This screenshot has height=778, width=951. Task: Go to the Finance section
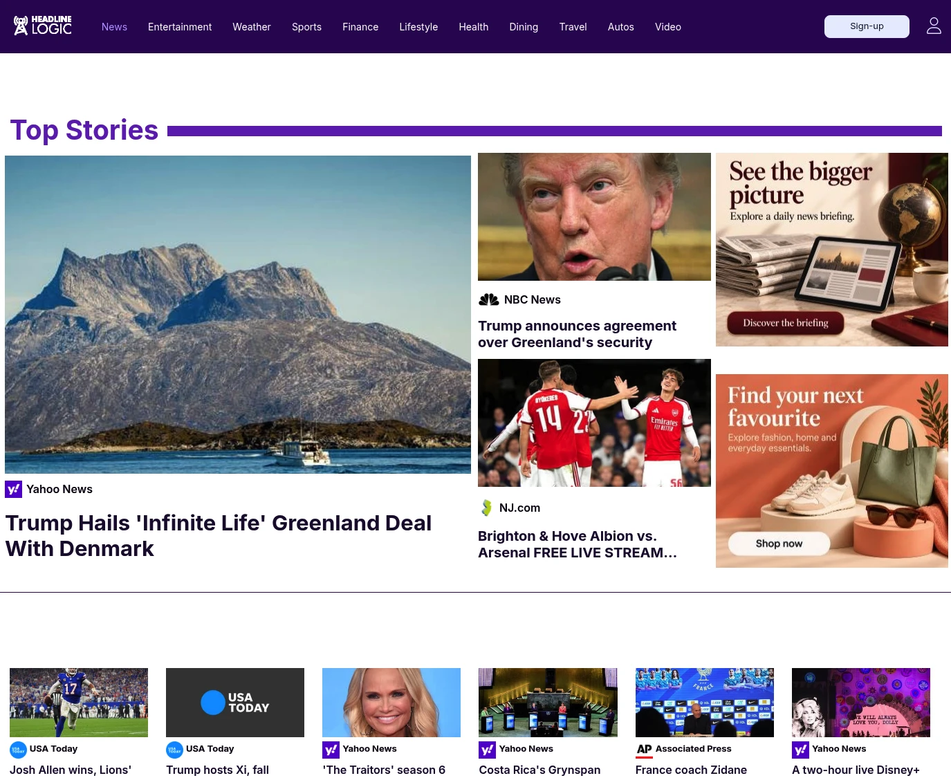click(x=360, y=27)
